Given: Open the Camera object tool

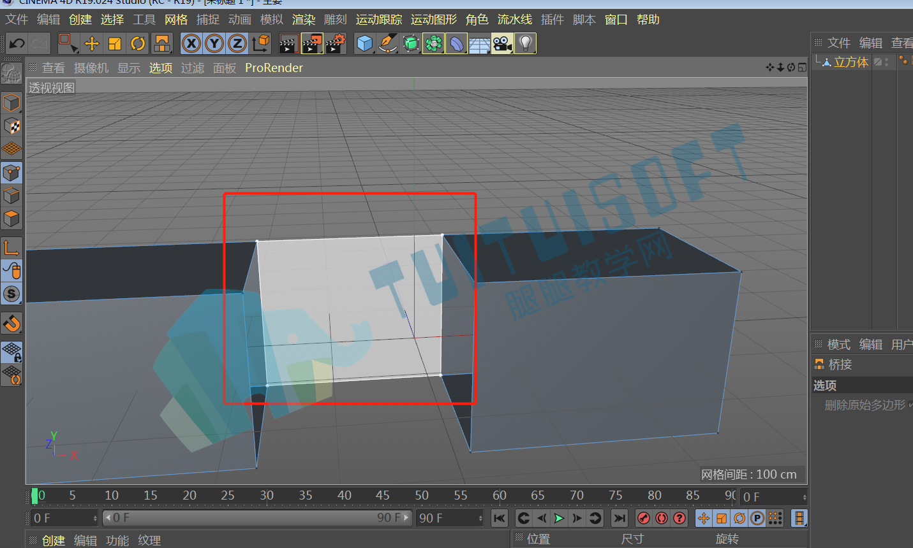Looking at the screenshot, I should [502, 43].
